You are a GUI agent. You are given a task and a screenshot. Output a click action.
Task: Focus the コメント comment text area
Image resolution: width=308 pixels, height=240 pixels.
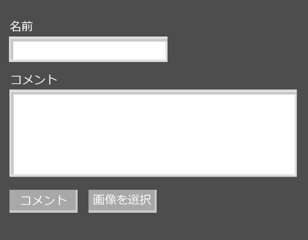pyautogui.click(x=153, y=133)
